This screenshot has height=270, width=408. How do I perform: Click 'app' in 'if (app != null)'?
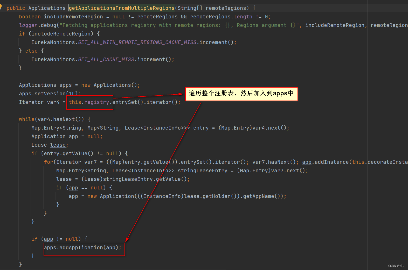coord(49,239)
